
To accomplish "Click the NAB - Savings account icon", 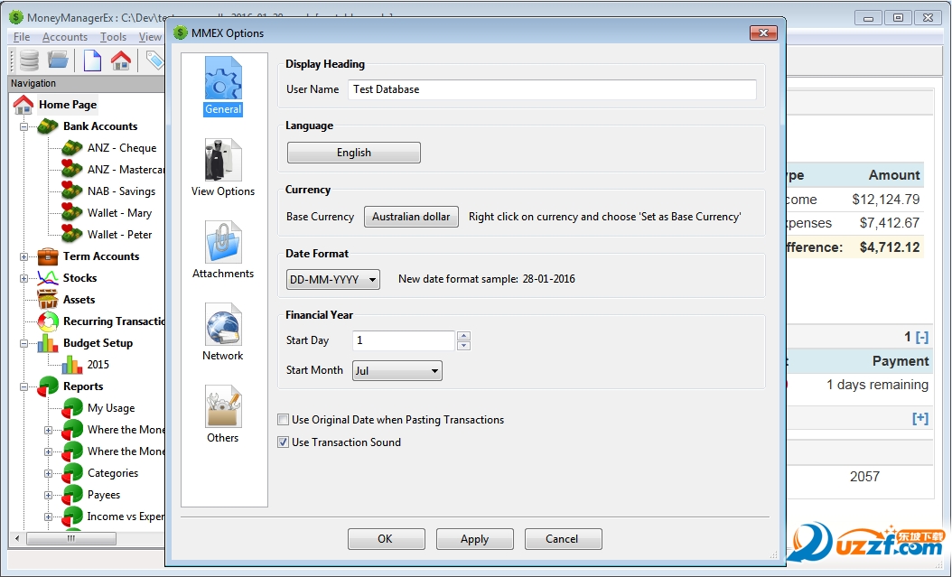I will (x=72, y=191).
